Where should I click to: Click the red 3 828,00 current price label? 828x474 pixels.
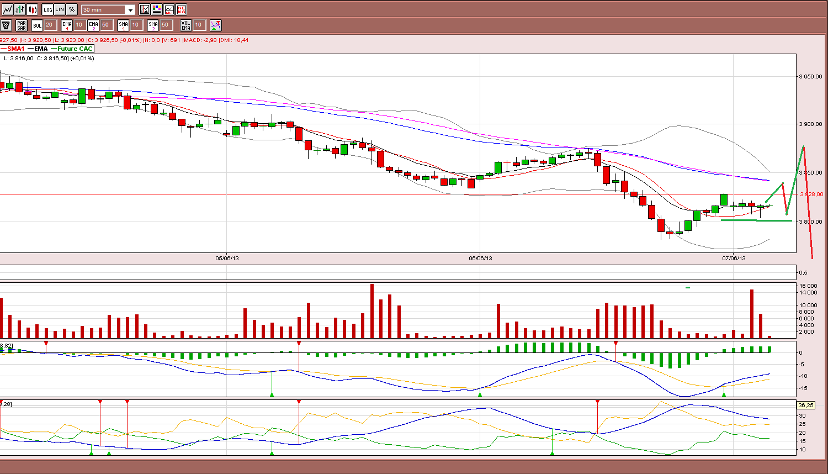click(811, 194)
